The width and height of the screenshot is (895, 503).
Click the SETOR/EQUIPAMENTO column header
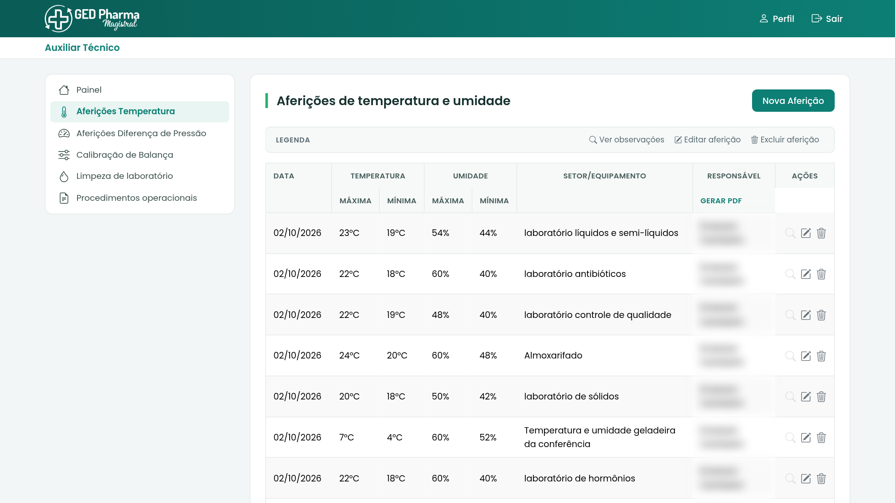(605, 176)
